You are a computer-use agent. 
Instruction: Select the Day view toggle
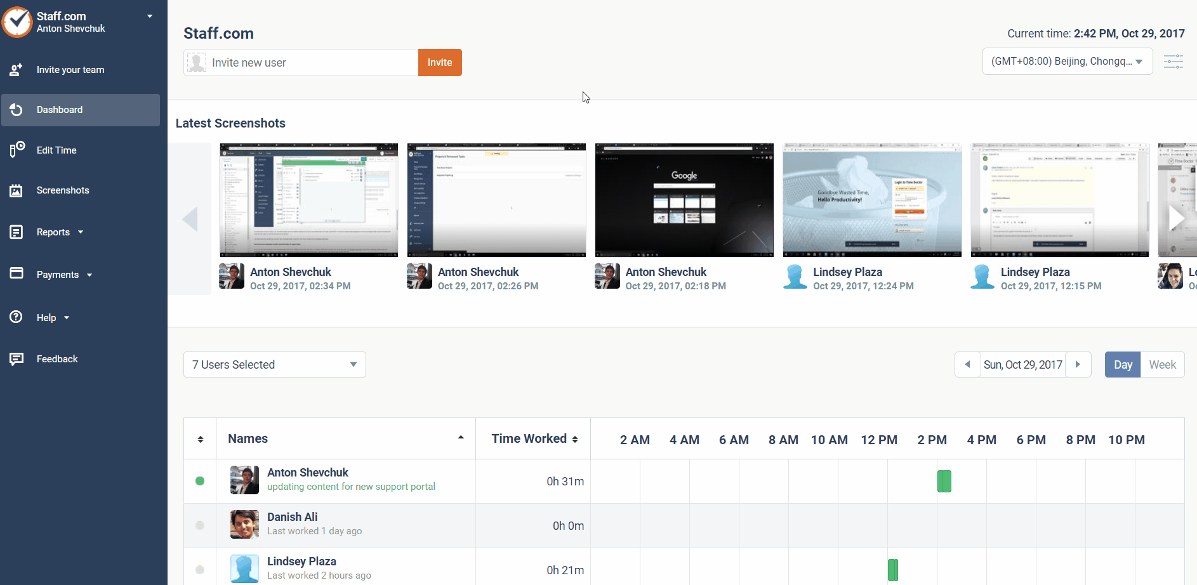pyautogui.click(x=1122, y=365)
